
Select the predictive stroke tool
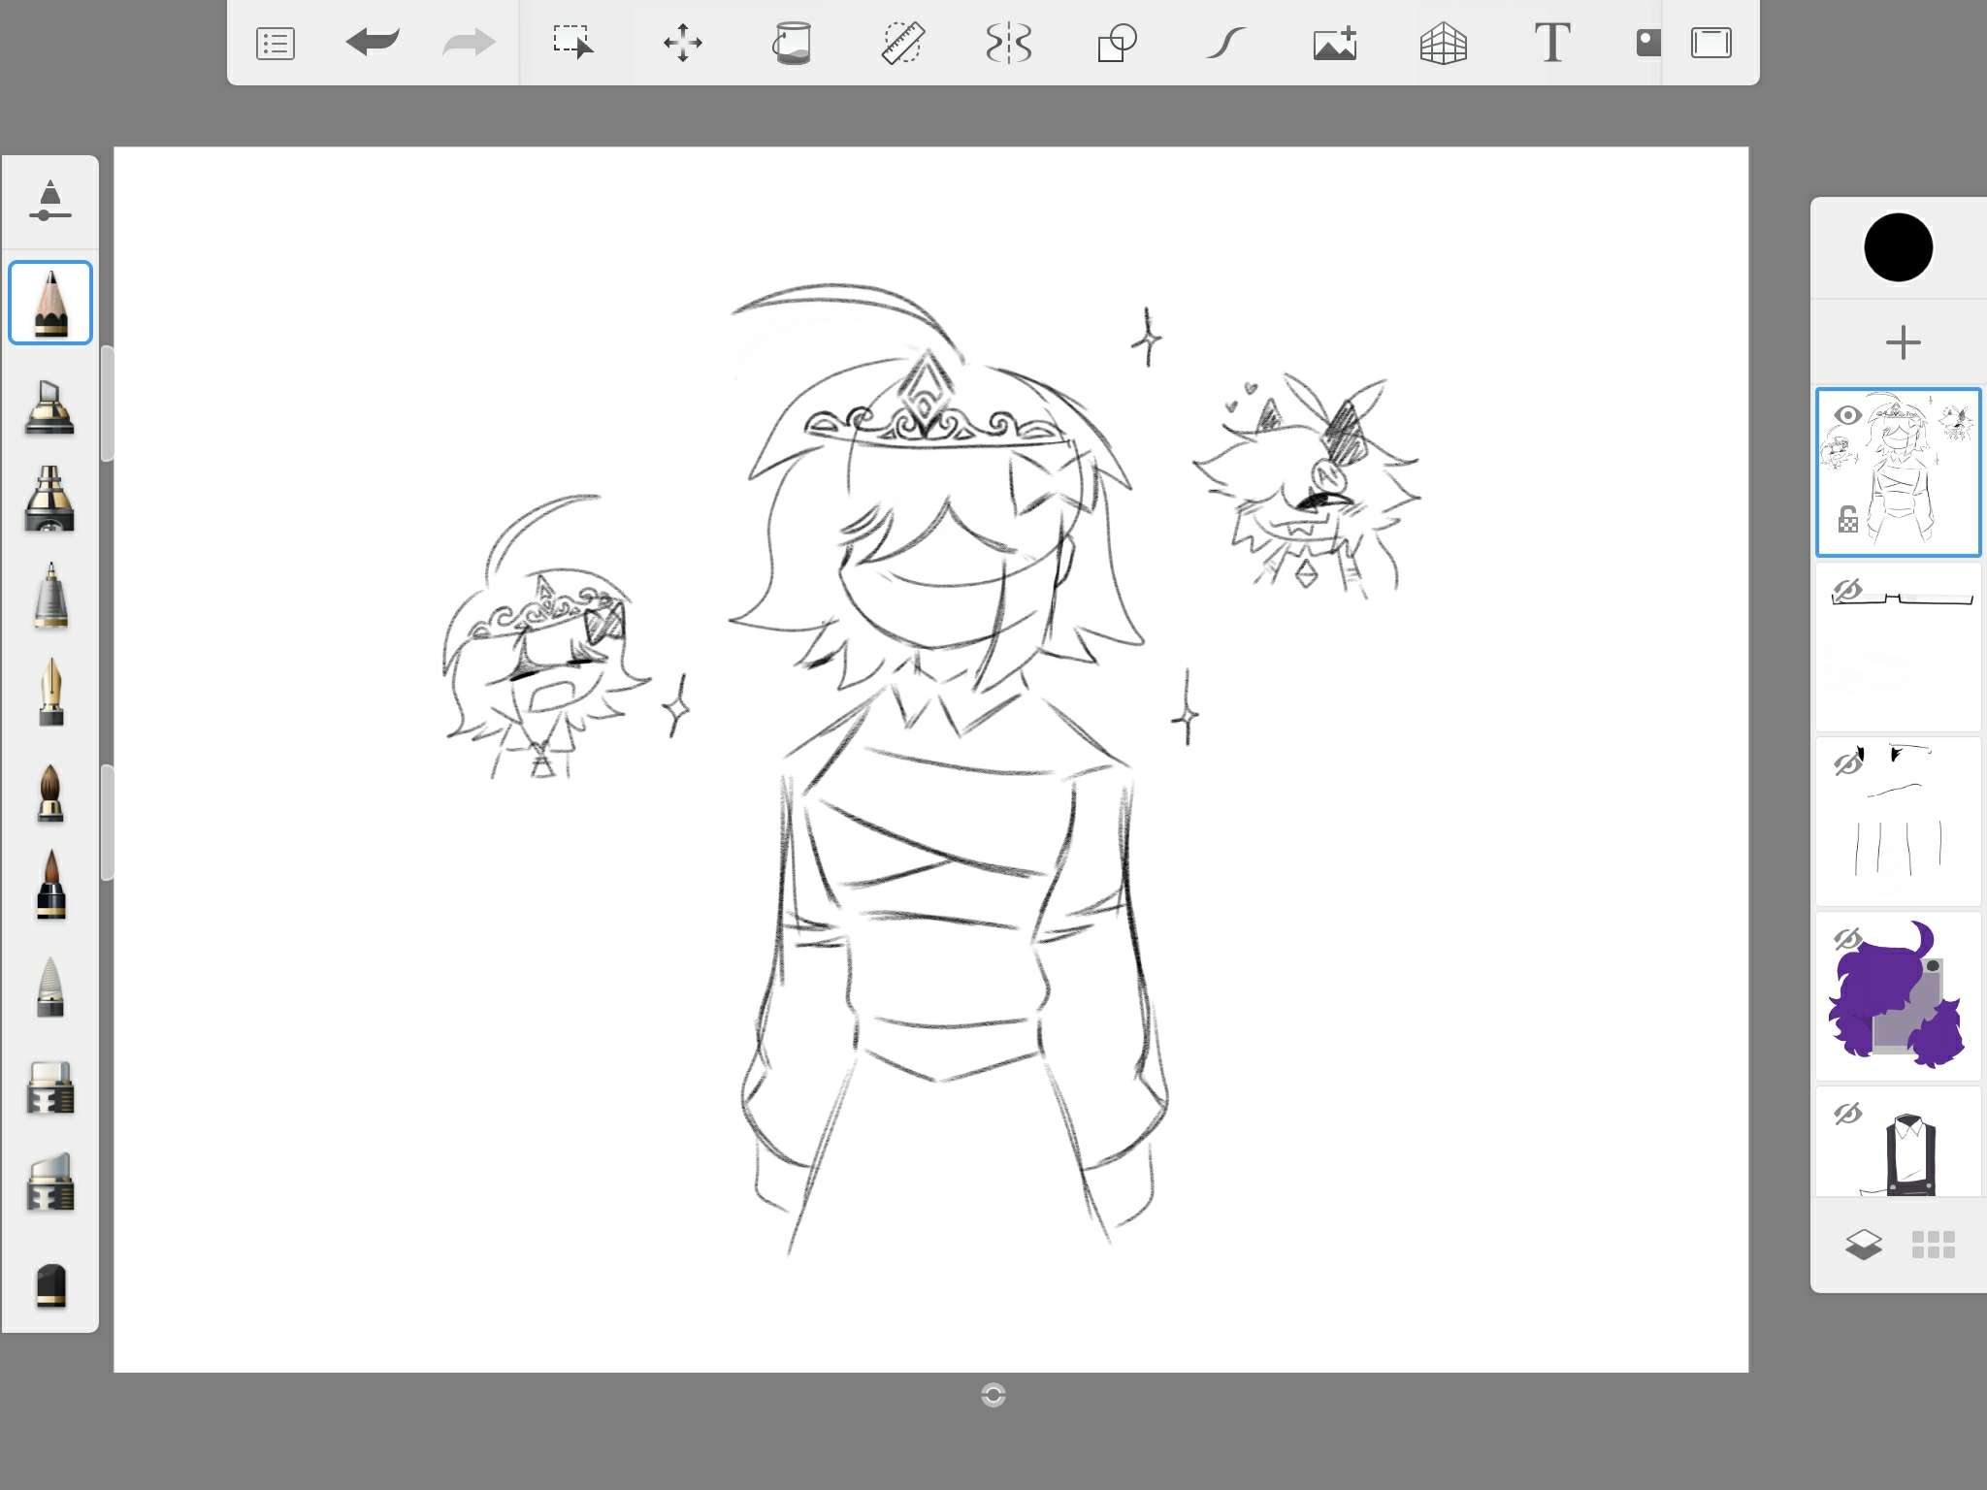[x=1225, y=43]
